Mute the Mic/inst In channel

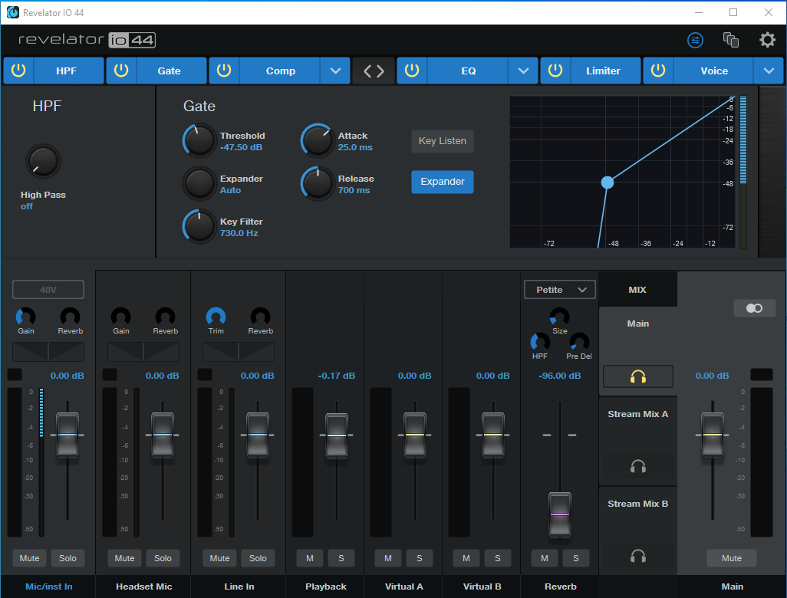(x=28, y=558)
